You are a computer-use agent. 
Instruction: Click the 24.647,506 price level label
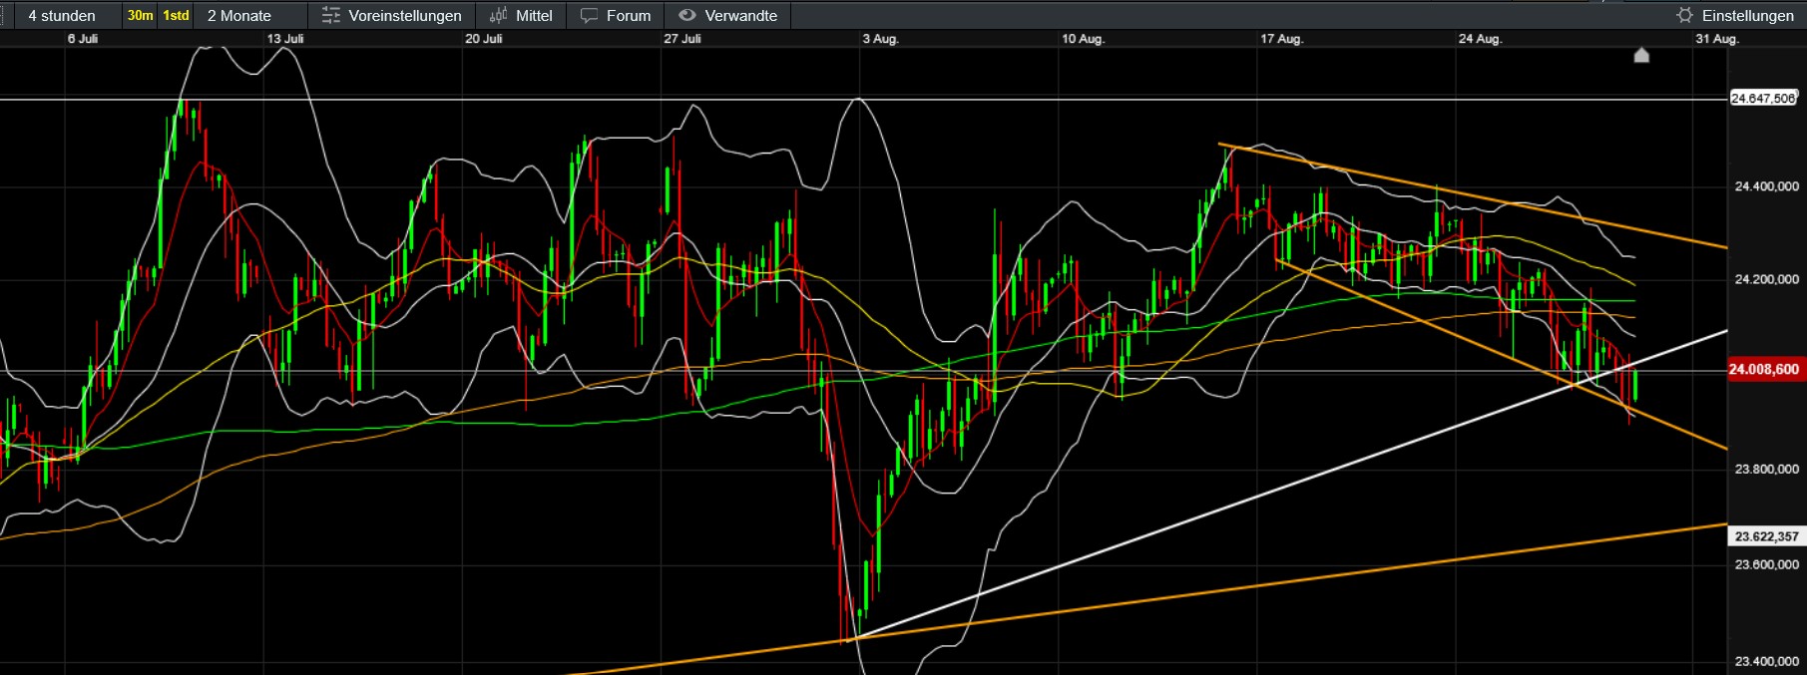[x=1764, y=98]
